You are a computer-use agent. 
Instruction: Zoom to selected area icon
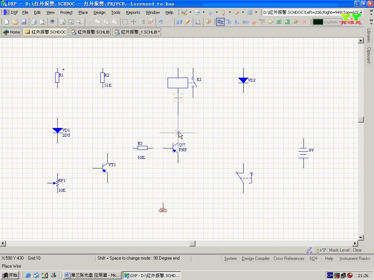(x=71, y=22)
